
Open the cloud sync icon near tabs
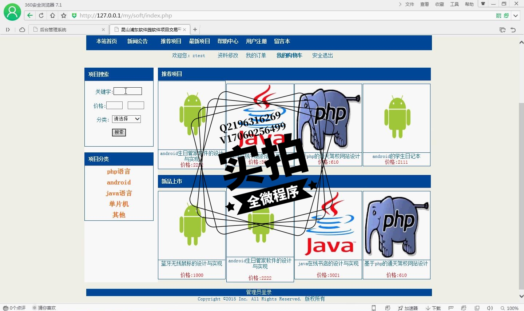(22, 29)
